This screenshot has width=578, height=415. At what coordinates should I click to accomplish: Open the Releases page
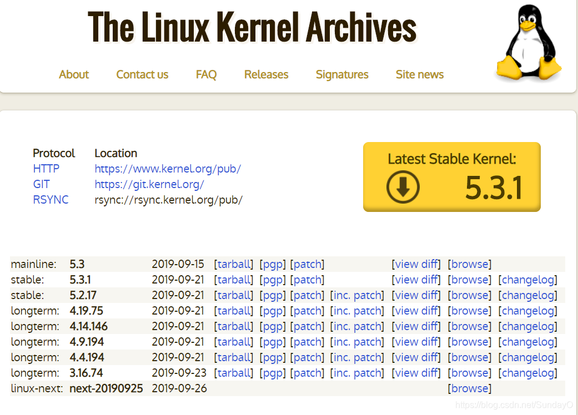click(x=266, y=74)
